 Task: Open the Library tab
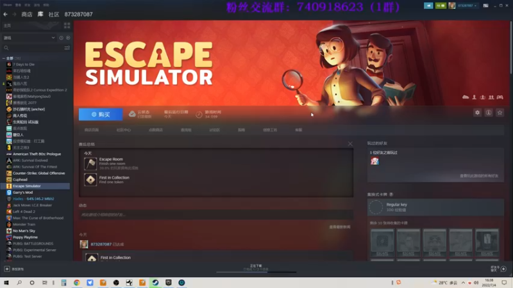point(40,14)
